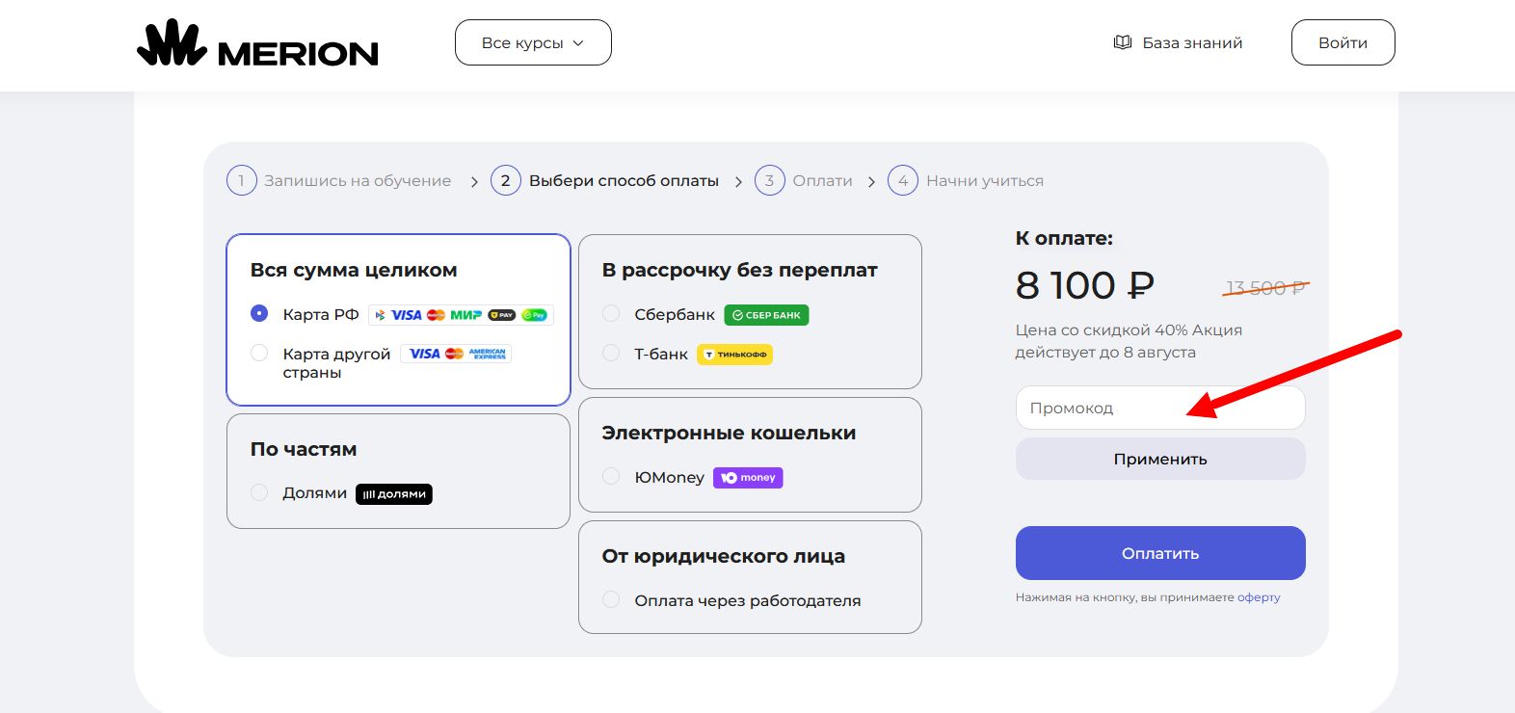Click the Применить button
This screenshot has width=1515, height=713.
1160,459
